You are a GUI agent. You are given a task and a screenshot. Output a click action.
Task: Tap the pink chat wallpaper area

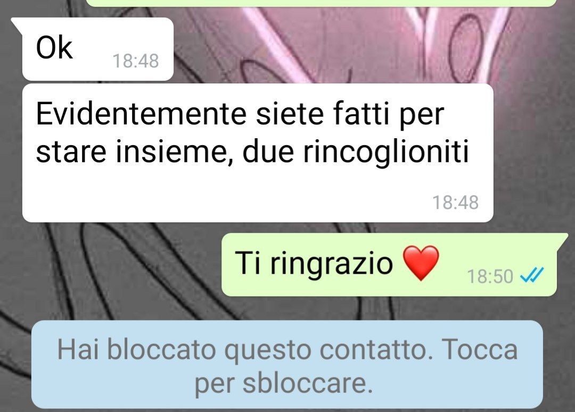[x=330, y=44]
